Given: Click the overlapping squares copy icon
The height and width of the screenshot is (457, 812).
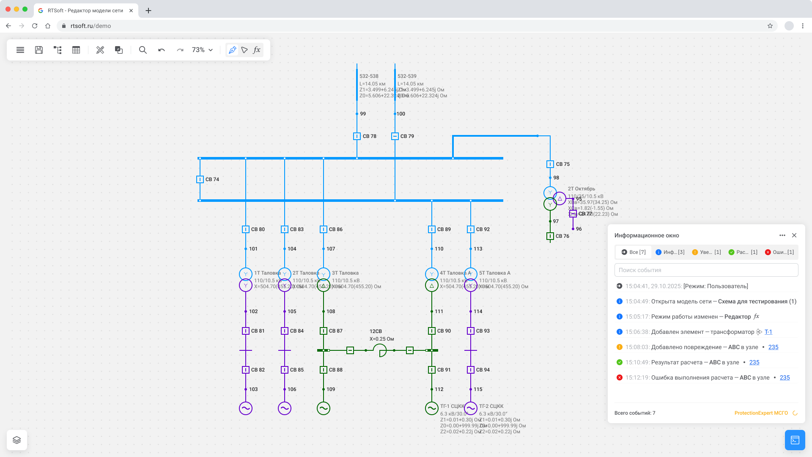Looking at the screenshot, I should [x=119, y=50].
